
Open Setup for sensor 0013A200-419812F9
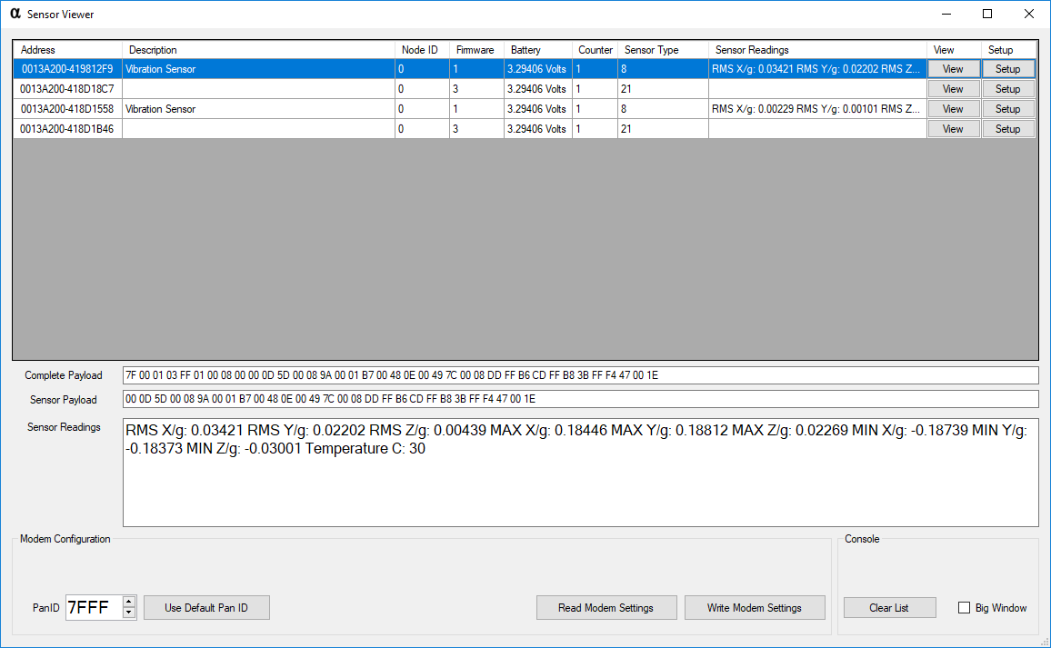coord(1008,69)
